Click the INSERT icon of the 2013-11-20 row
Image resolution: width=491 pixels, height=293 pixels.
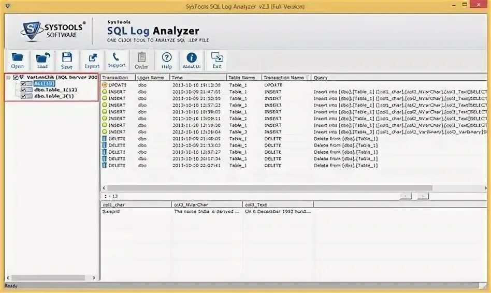tap(105, 125)
